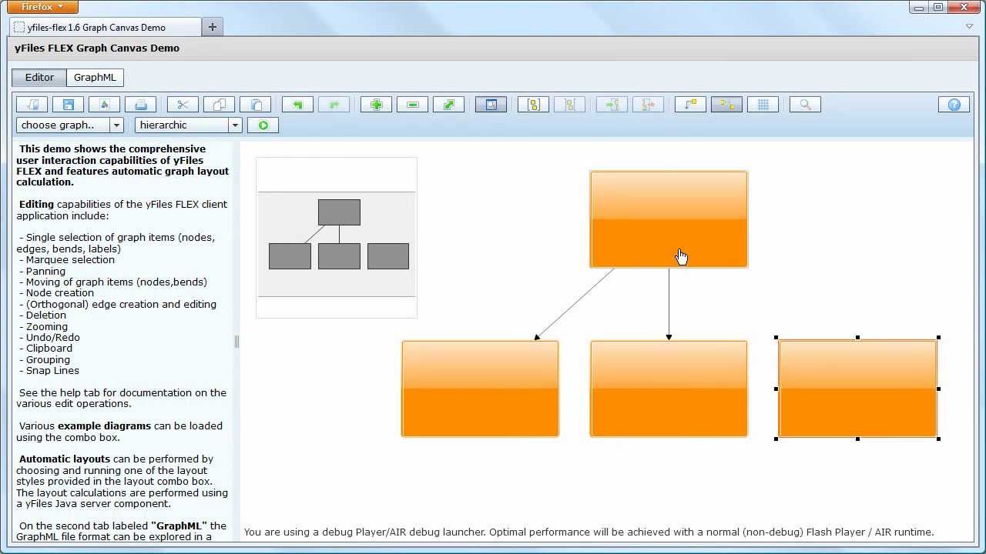986x554 pixels.
Task: Click the paste clipboard icon
Action: click(x=255, y=105)
